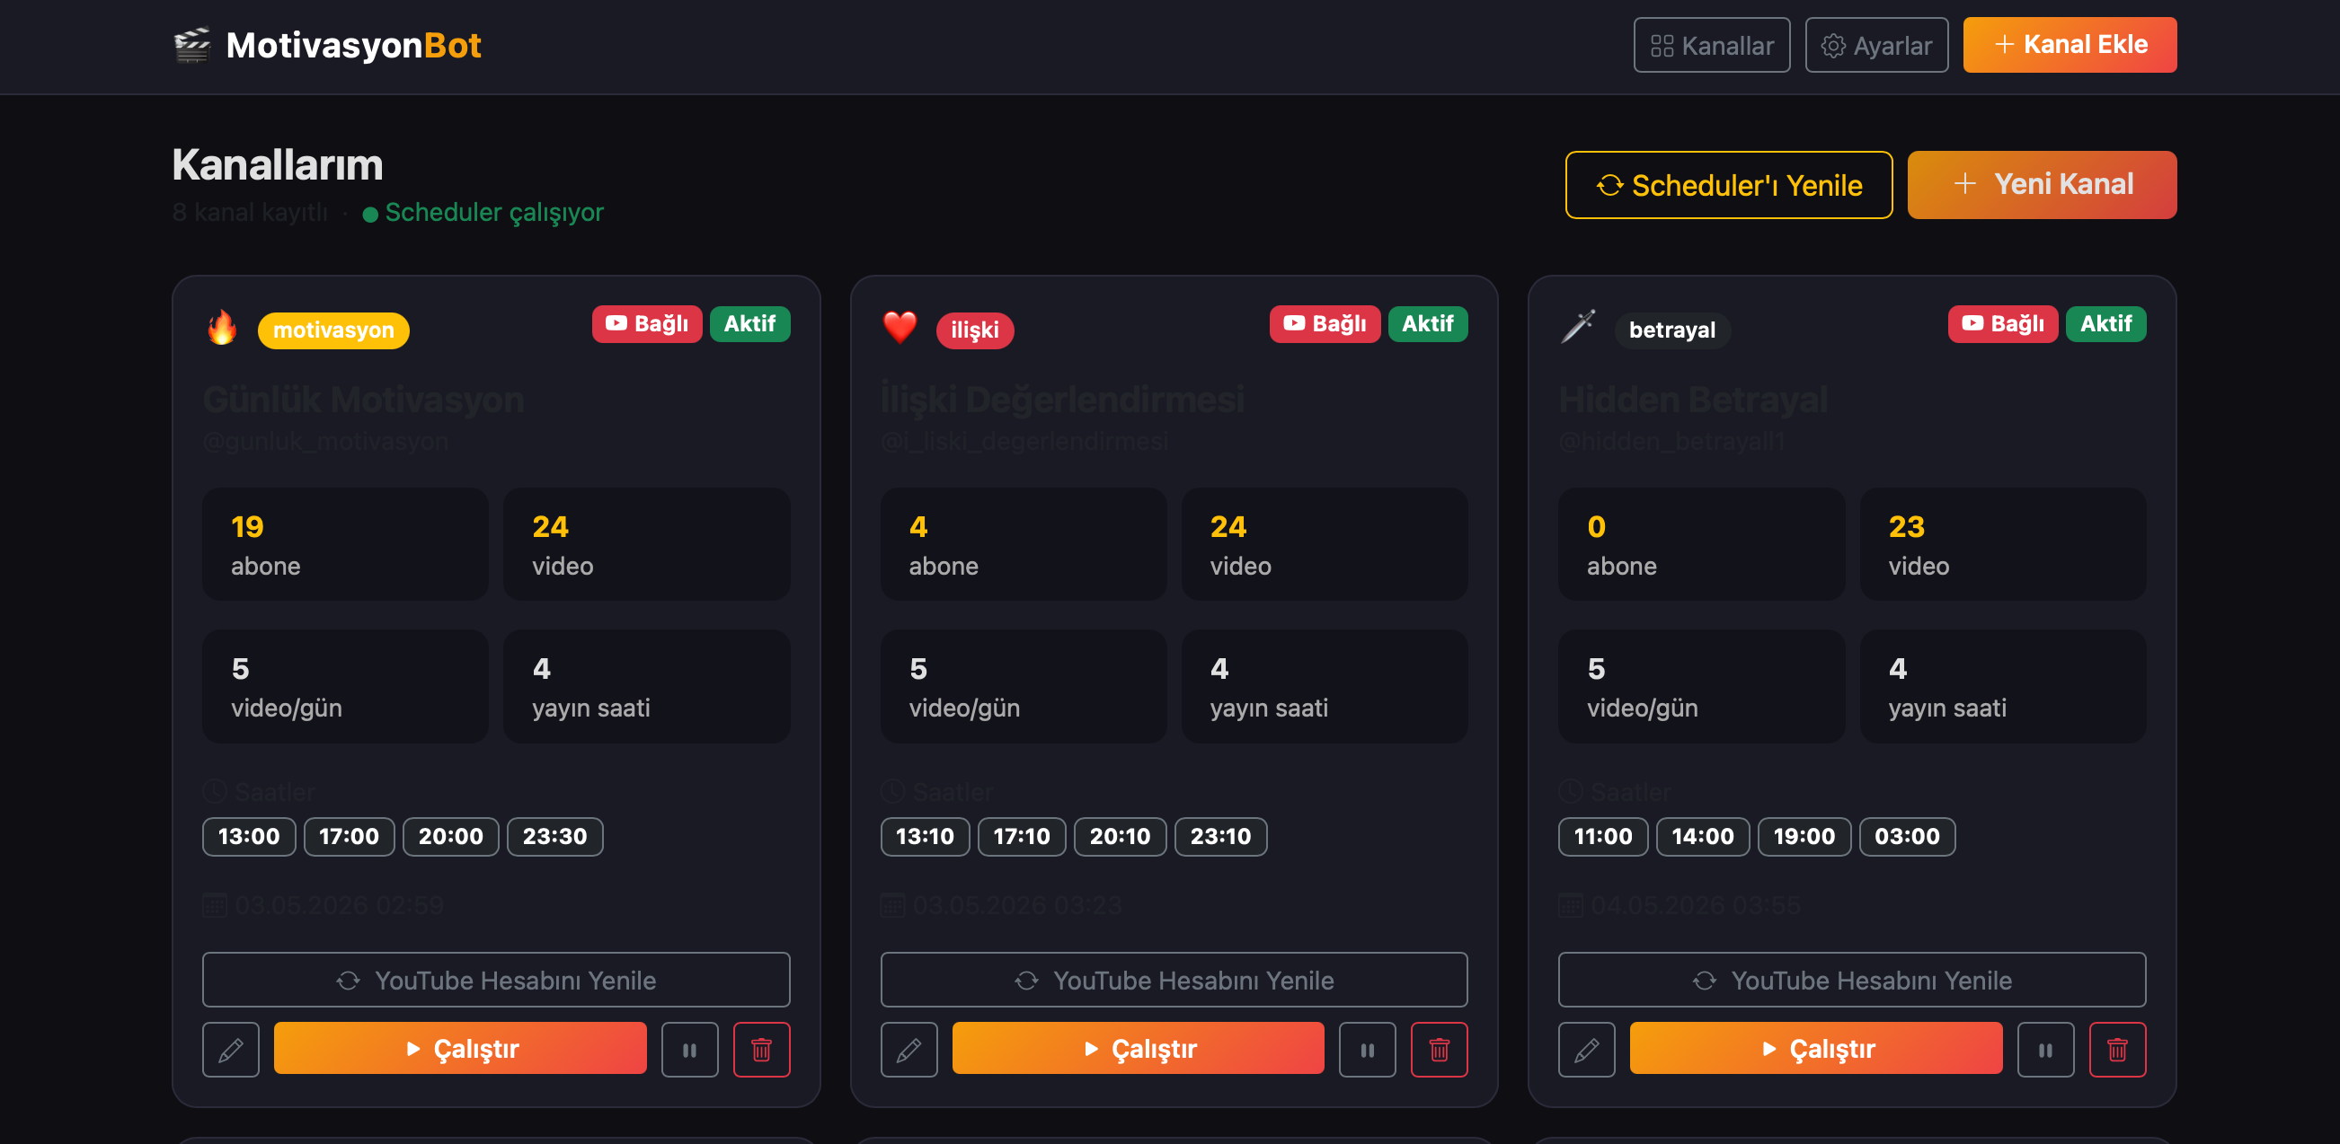The height and width of the screenshot is (1144, 2340).
Task: Pause the ilişki channel
Action: 1367,1050
